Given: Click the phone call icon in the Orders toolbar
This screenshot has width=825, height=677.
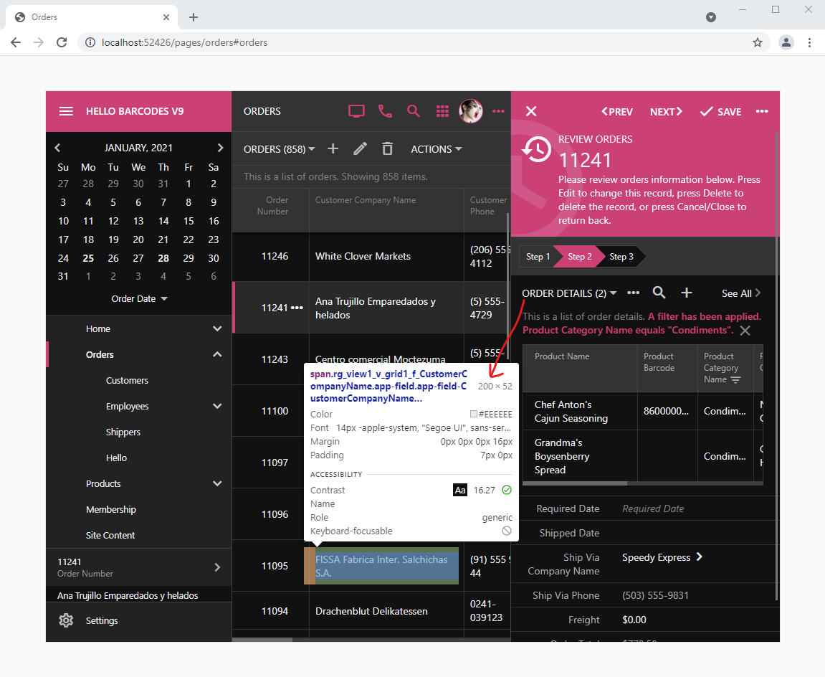Looking at the screenshot, I should (x=385, y=111).
